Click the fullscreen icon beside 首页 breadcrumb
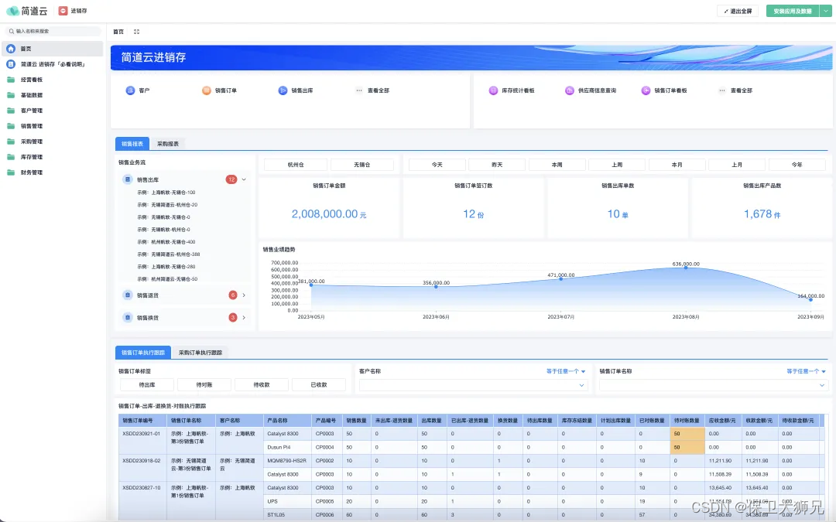 coord(136,32)
